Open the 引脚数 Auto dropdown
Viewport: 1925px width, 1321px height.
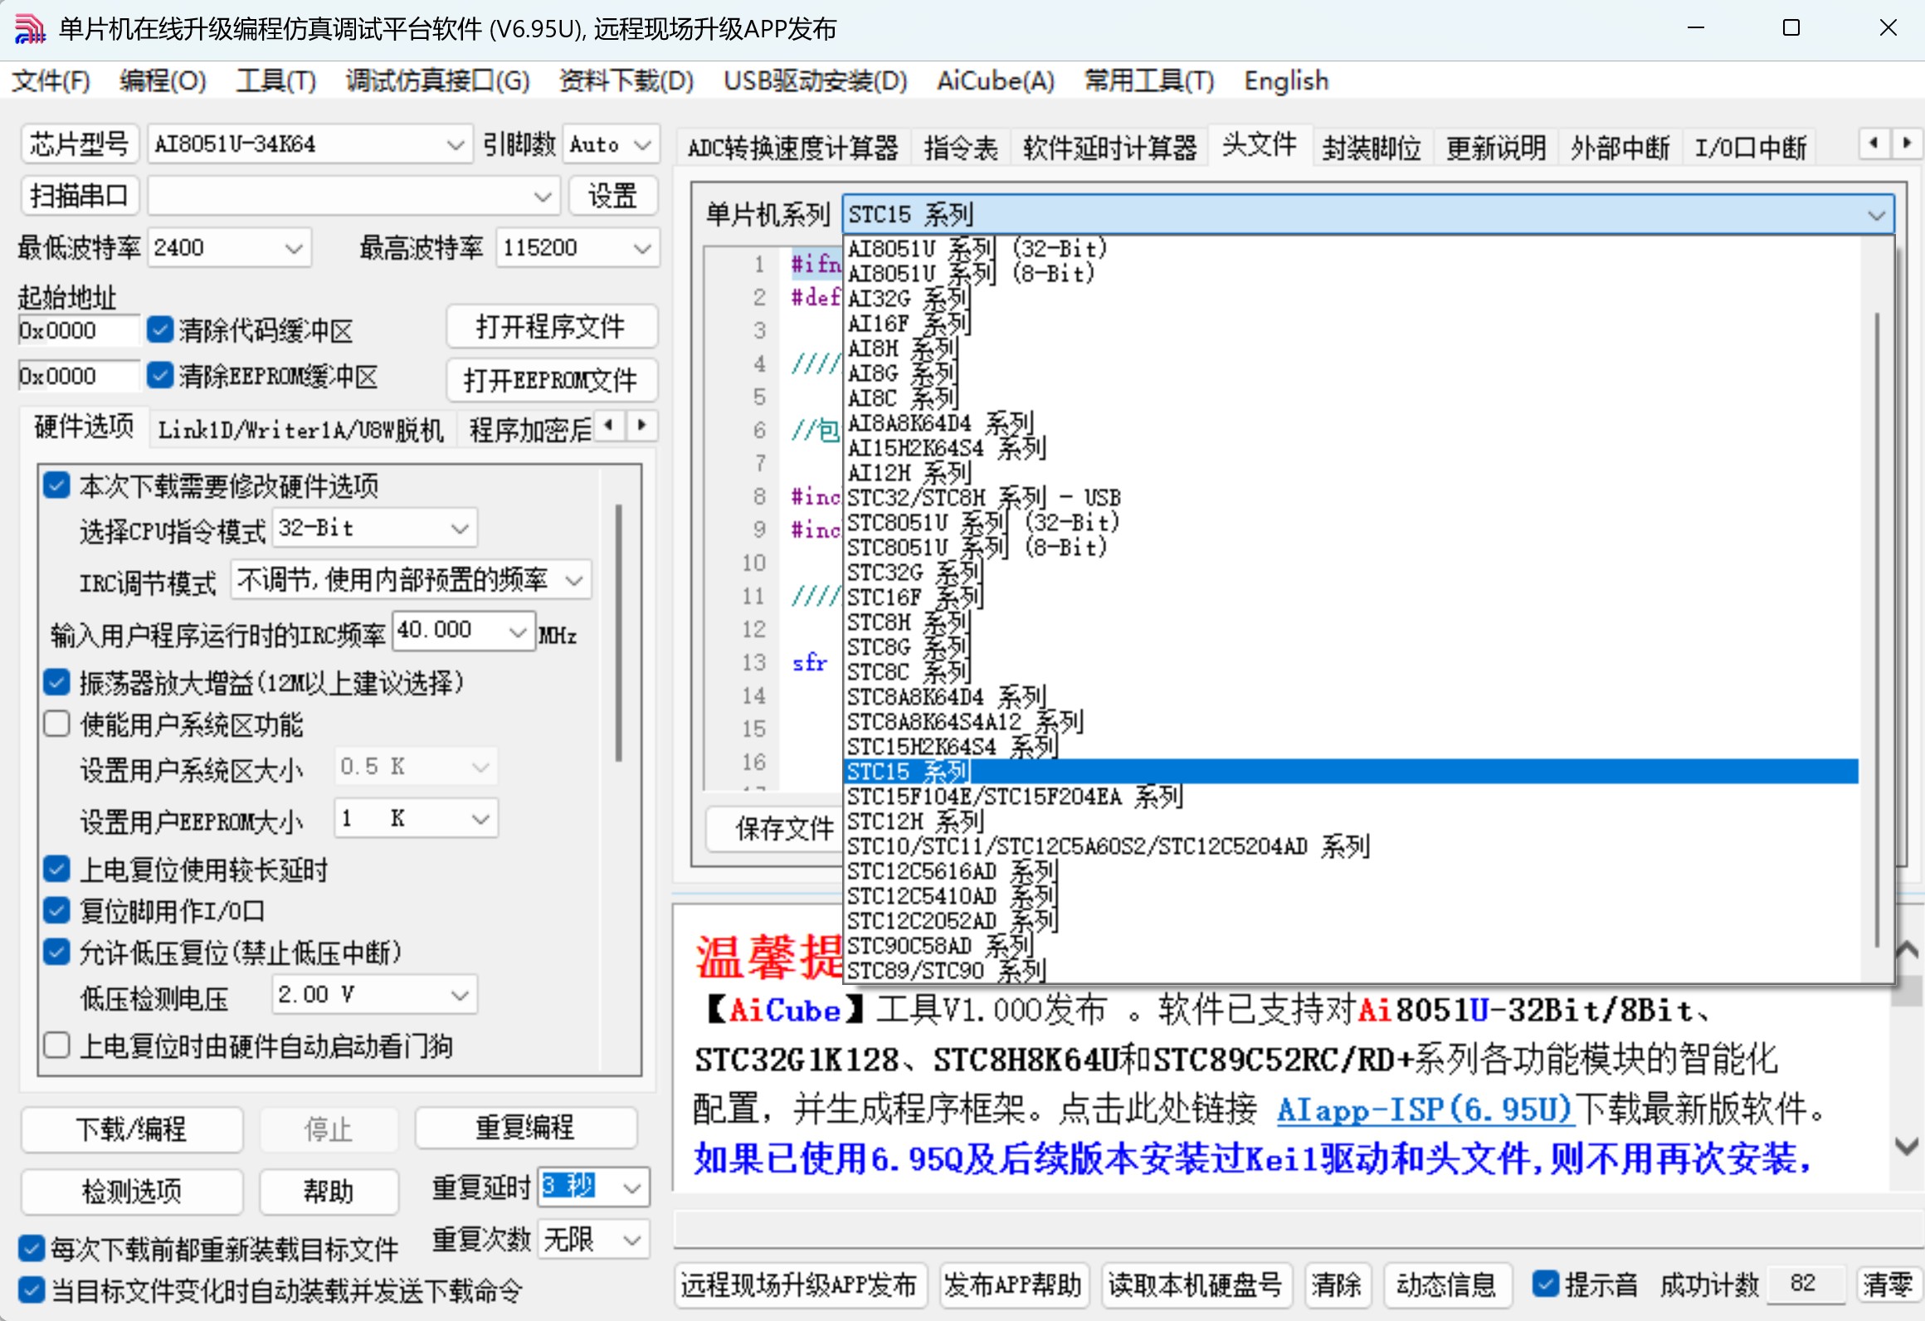(x=611, y=144)
